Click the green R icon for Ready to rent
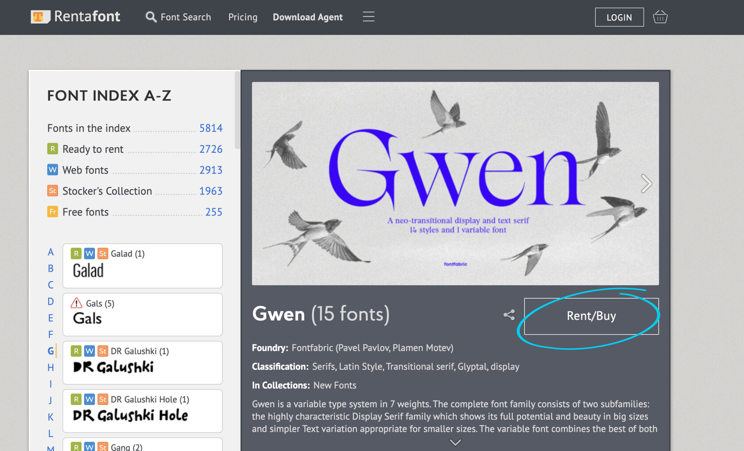744x451 pixels. point(53,149)
